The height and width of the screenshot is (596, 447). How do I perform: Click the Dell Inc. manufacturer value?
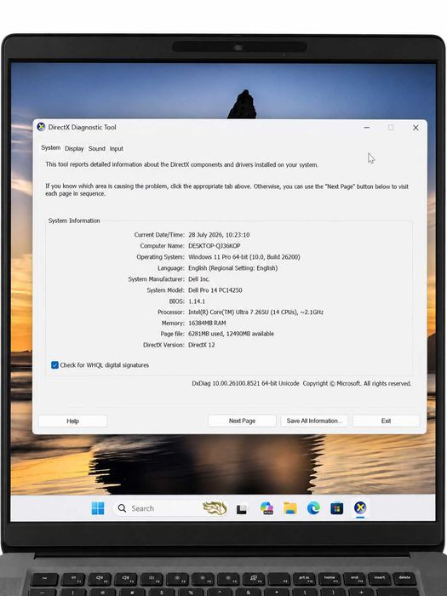pos(198,279)
